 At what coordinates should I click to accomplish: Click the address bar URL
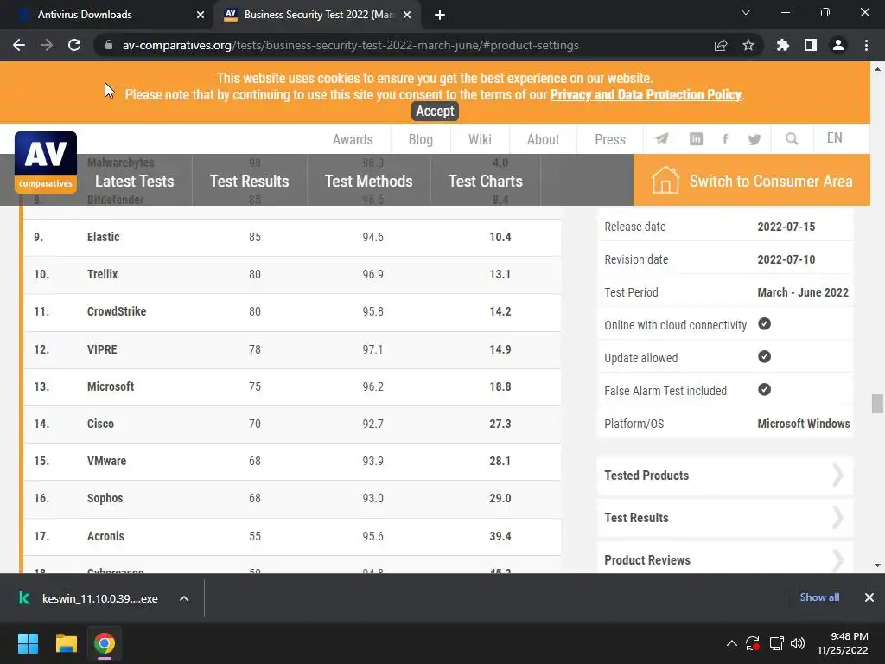coord(351,45)
